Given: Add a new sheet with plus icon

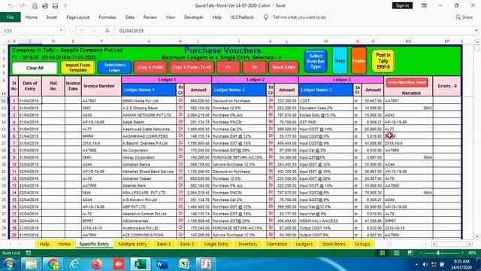Looking at the screenshot, I should tap(389, 244).
